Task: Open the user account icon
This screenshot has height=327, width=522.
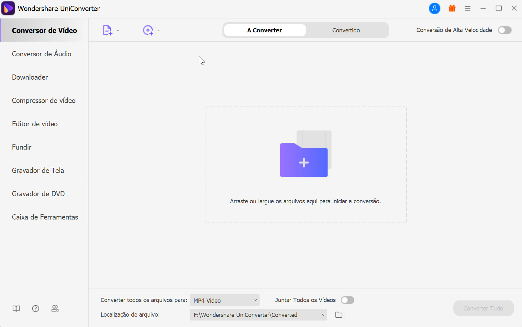Action: pyautogui.click(x=434, y=8)
